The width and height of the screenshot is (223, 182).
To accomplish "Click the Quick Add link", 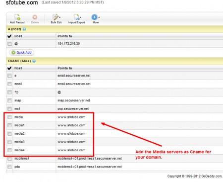I will [24, 53].
